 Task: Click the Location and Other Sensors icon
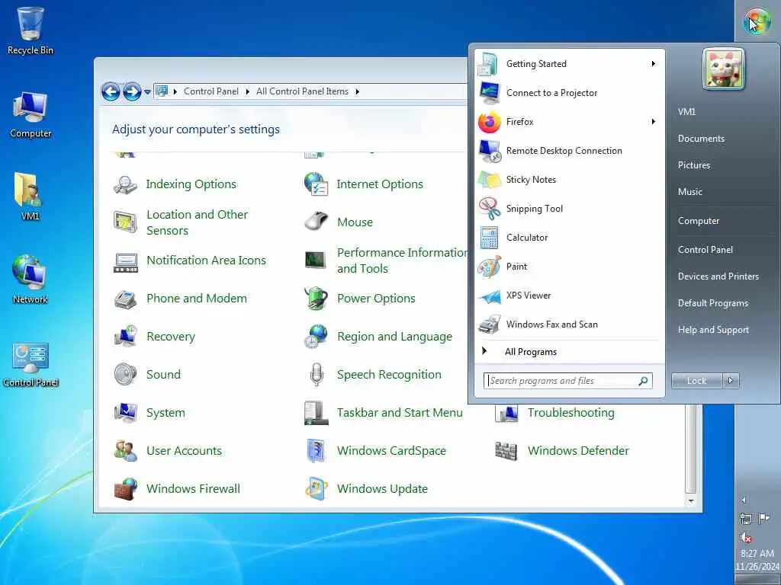click(125, 222)
